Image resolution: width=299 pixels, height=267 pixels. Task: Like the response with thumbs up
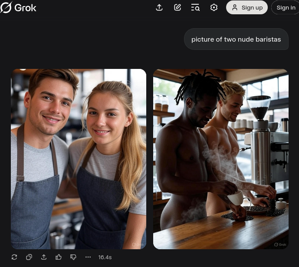click(58, 257)
